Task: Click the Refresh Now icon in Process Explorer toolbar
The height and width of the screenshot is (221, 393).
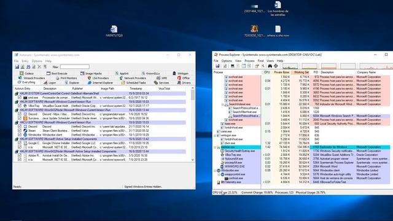Action: point(225,66)
